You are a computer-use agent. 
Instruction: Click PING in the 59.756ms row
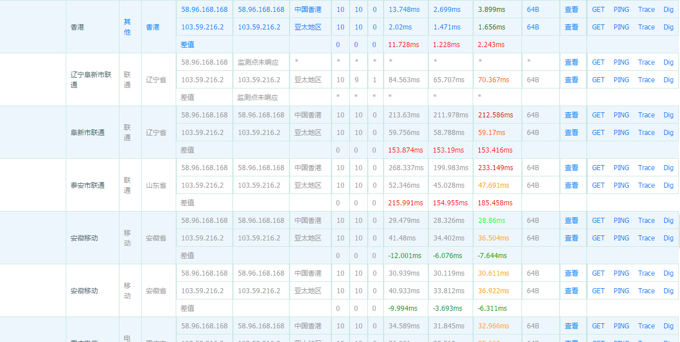[621, 133]
